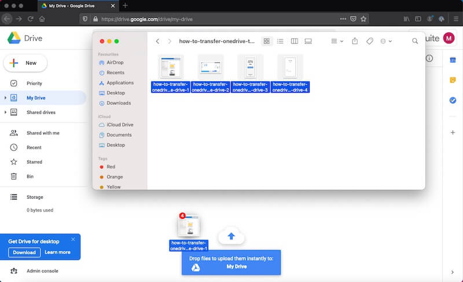The image size is (463, 282).
Task: Click the browser reload button
Action: (30, 19)
